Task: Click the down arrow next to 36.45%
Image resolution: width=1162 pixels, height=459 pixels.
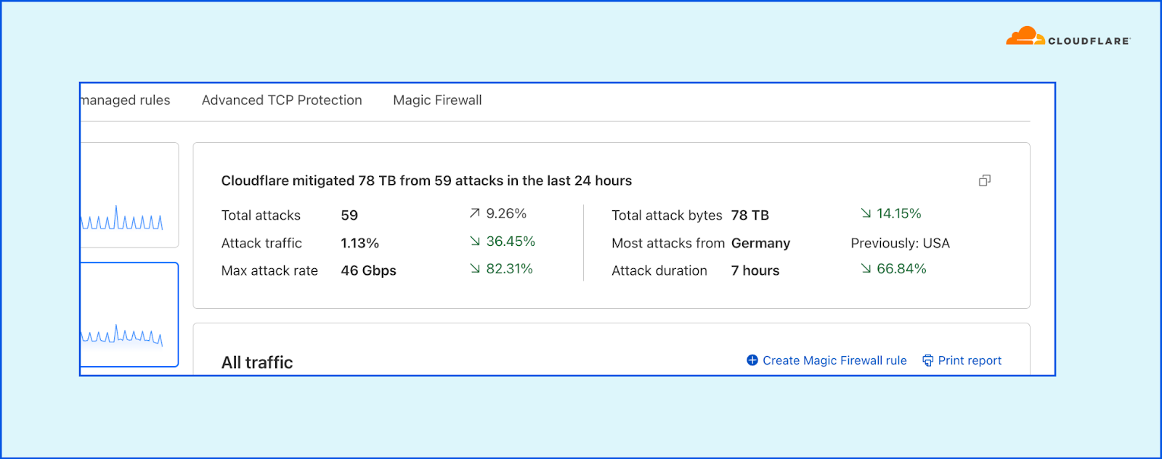Action: (474, 241)
